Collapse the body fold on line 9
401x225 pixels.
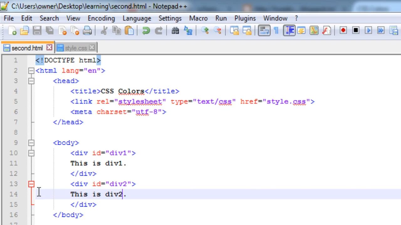pos(31,143)
